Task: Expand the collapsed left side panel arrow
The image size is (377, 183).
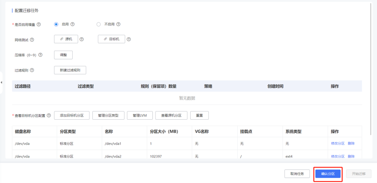Action: pos(1,83)
